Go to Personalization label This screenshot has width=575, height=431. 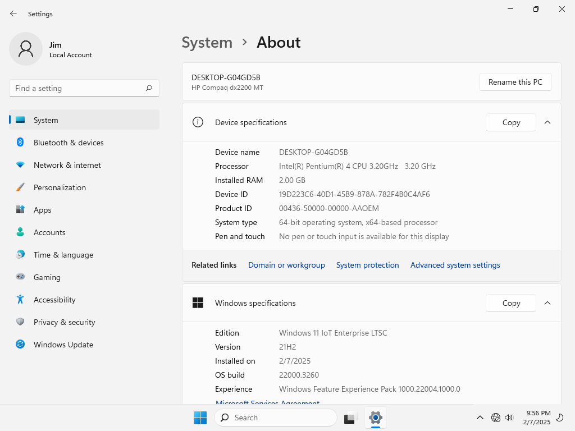click(60, 187)
